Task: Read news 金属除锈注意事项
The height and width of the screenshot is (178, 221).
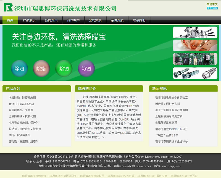Action: coord(166,122)
